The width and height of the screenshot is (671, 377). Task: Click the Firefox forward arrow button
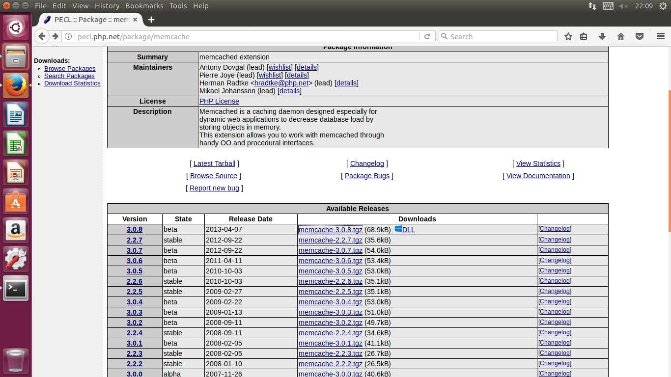tap(56, 36)
